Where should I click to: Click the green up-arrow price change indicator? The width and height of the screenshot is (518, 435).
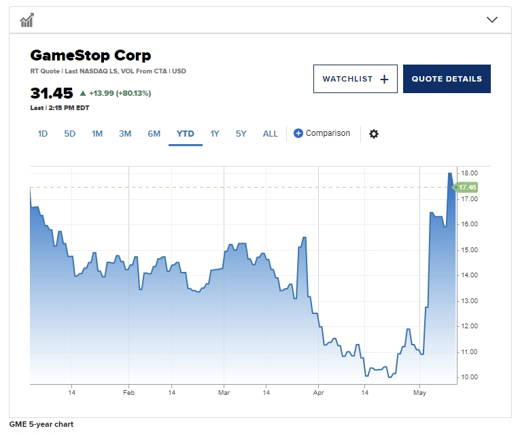tap(83, 93)
